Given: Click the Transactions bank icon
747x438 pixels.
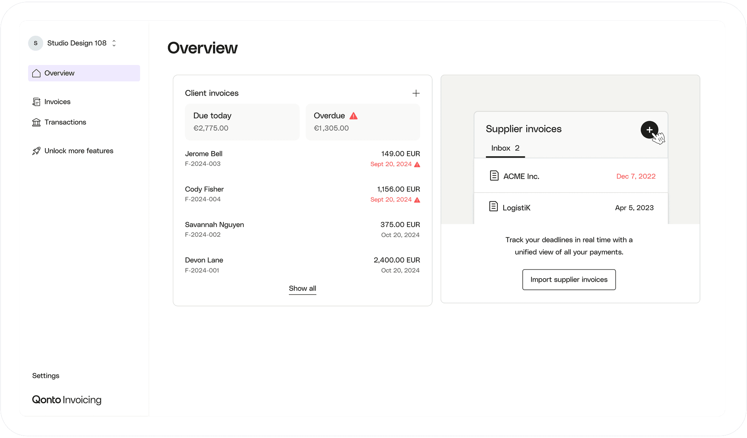Looking at the screenshot, I should pyautogui.click(x=36, y=122).
